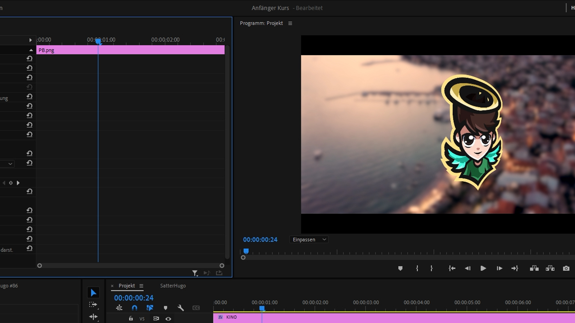Step forward one frame

point(499,268)
